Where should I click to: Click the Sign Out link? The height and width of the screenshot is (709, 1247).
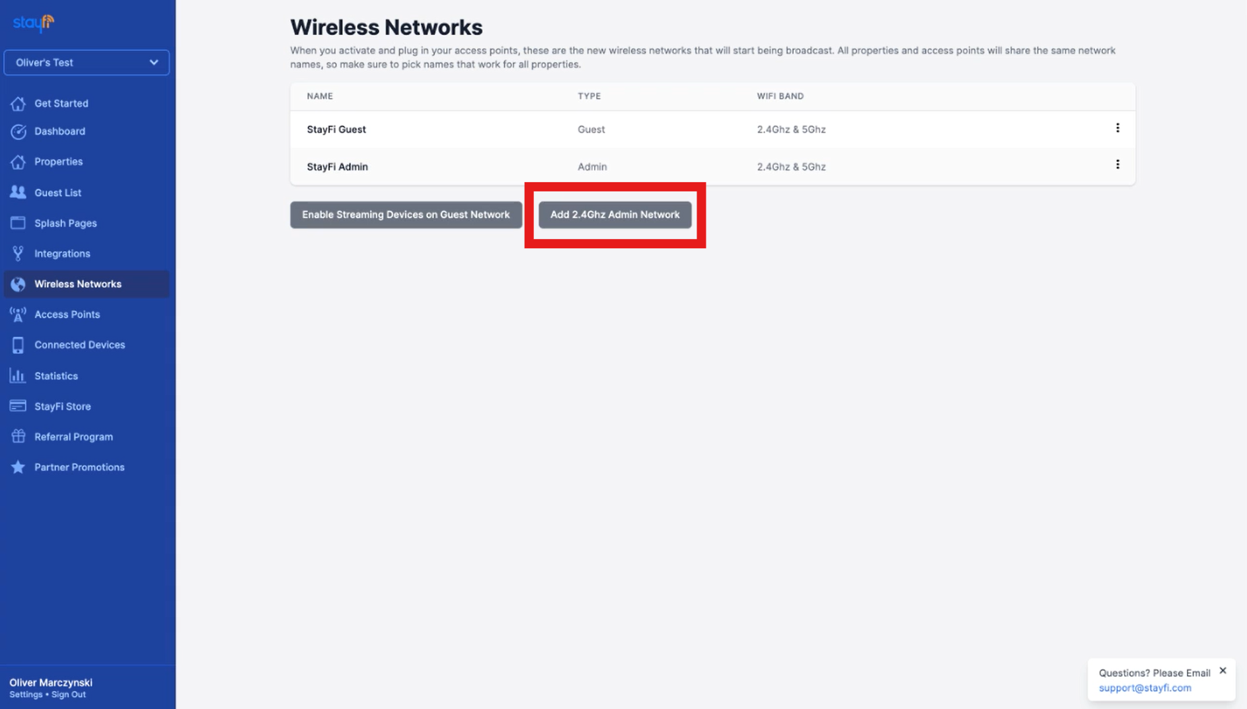click(x=69, y=694)
